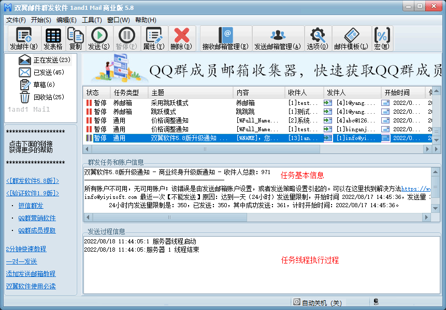Screen dimensions: 446x310
Task: Open the 2分钟快速教程 tutorial link
Action: tap(26, 249)
